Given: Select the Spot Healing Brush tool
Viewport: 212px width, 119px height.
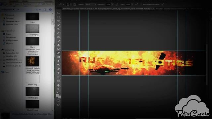Looking at the screenshot, I should coord(58,37).
